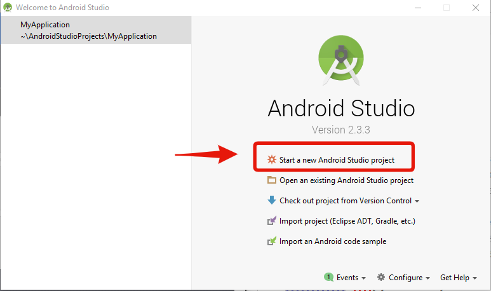The width and height of the screenshot is (491, 291).
Task: Import project (Eclipse ADT, Gradle, etc.)
Action: pos(347,221)
